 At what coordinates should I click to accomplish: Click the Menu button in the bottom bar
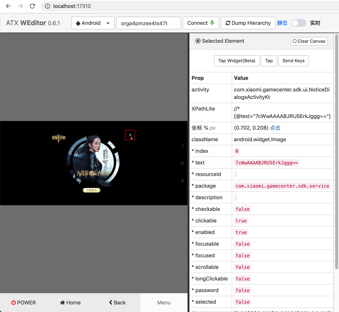point(164,303)
